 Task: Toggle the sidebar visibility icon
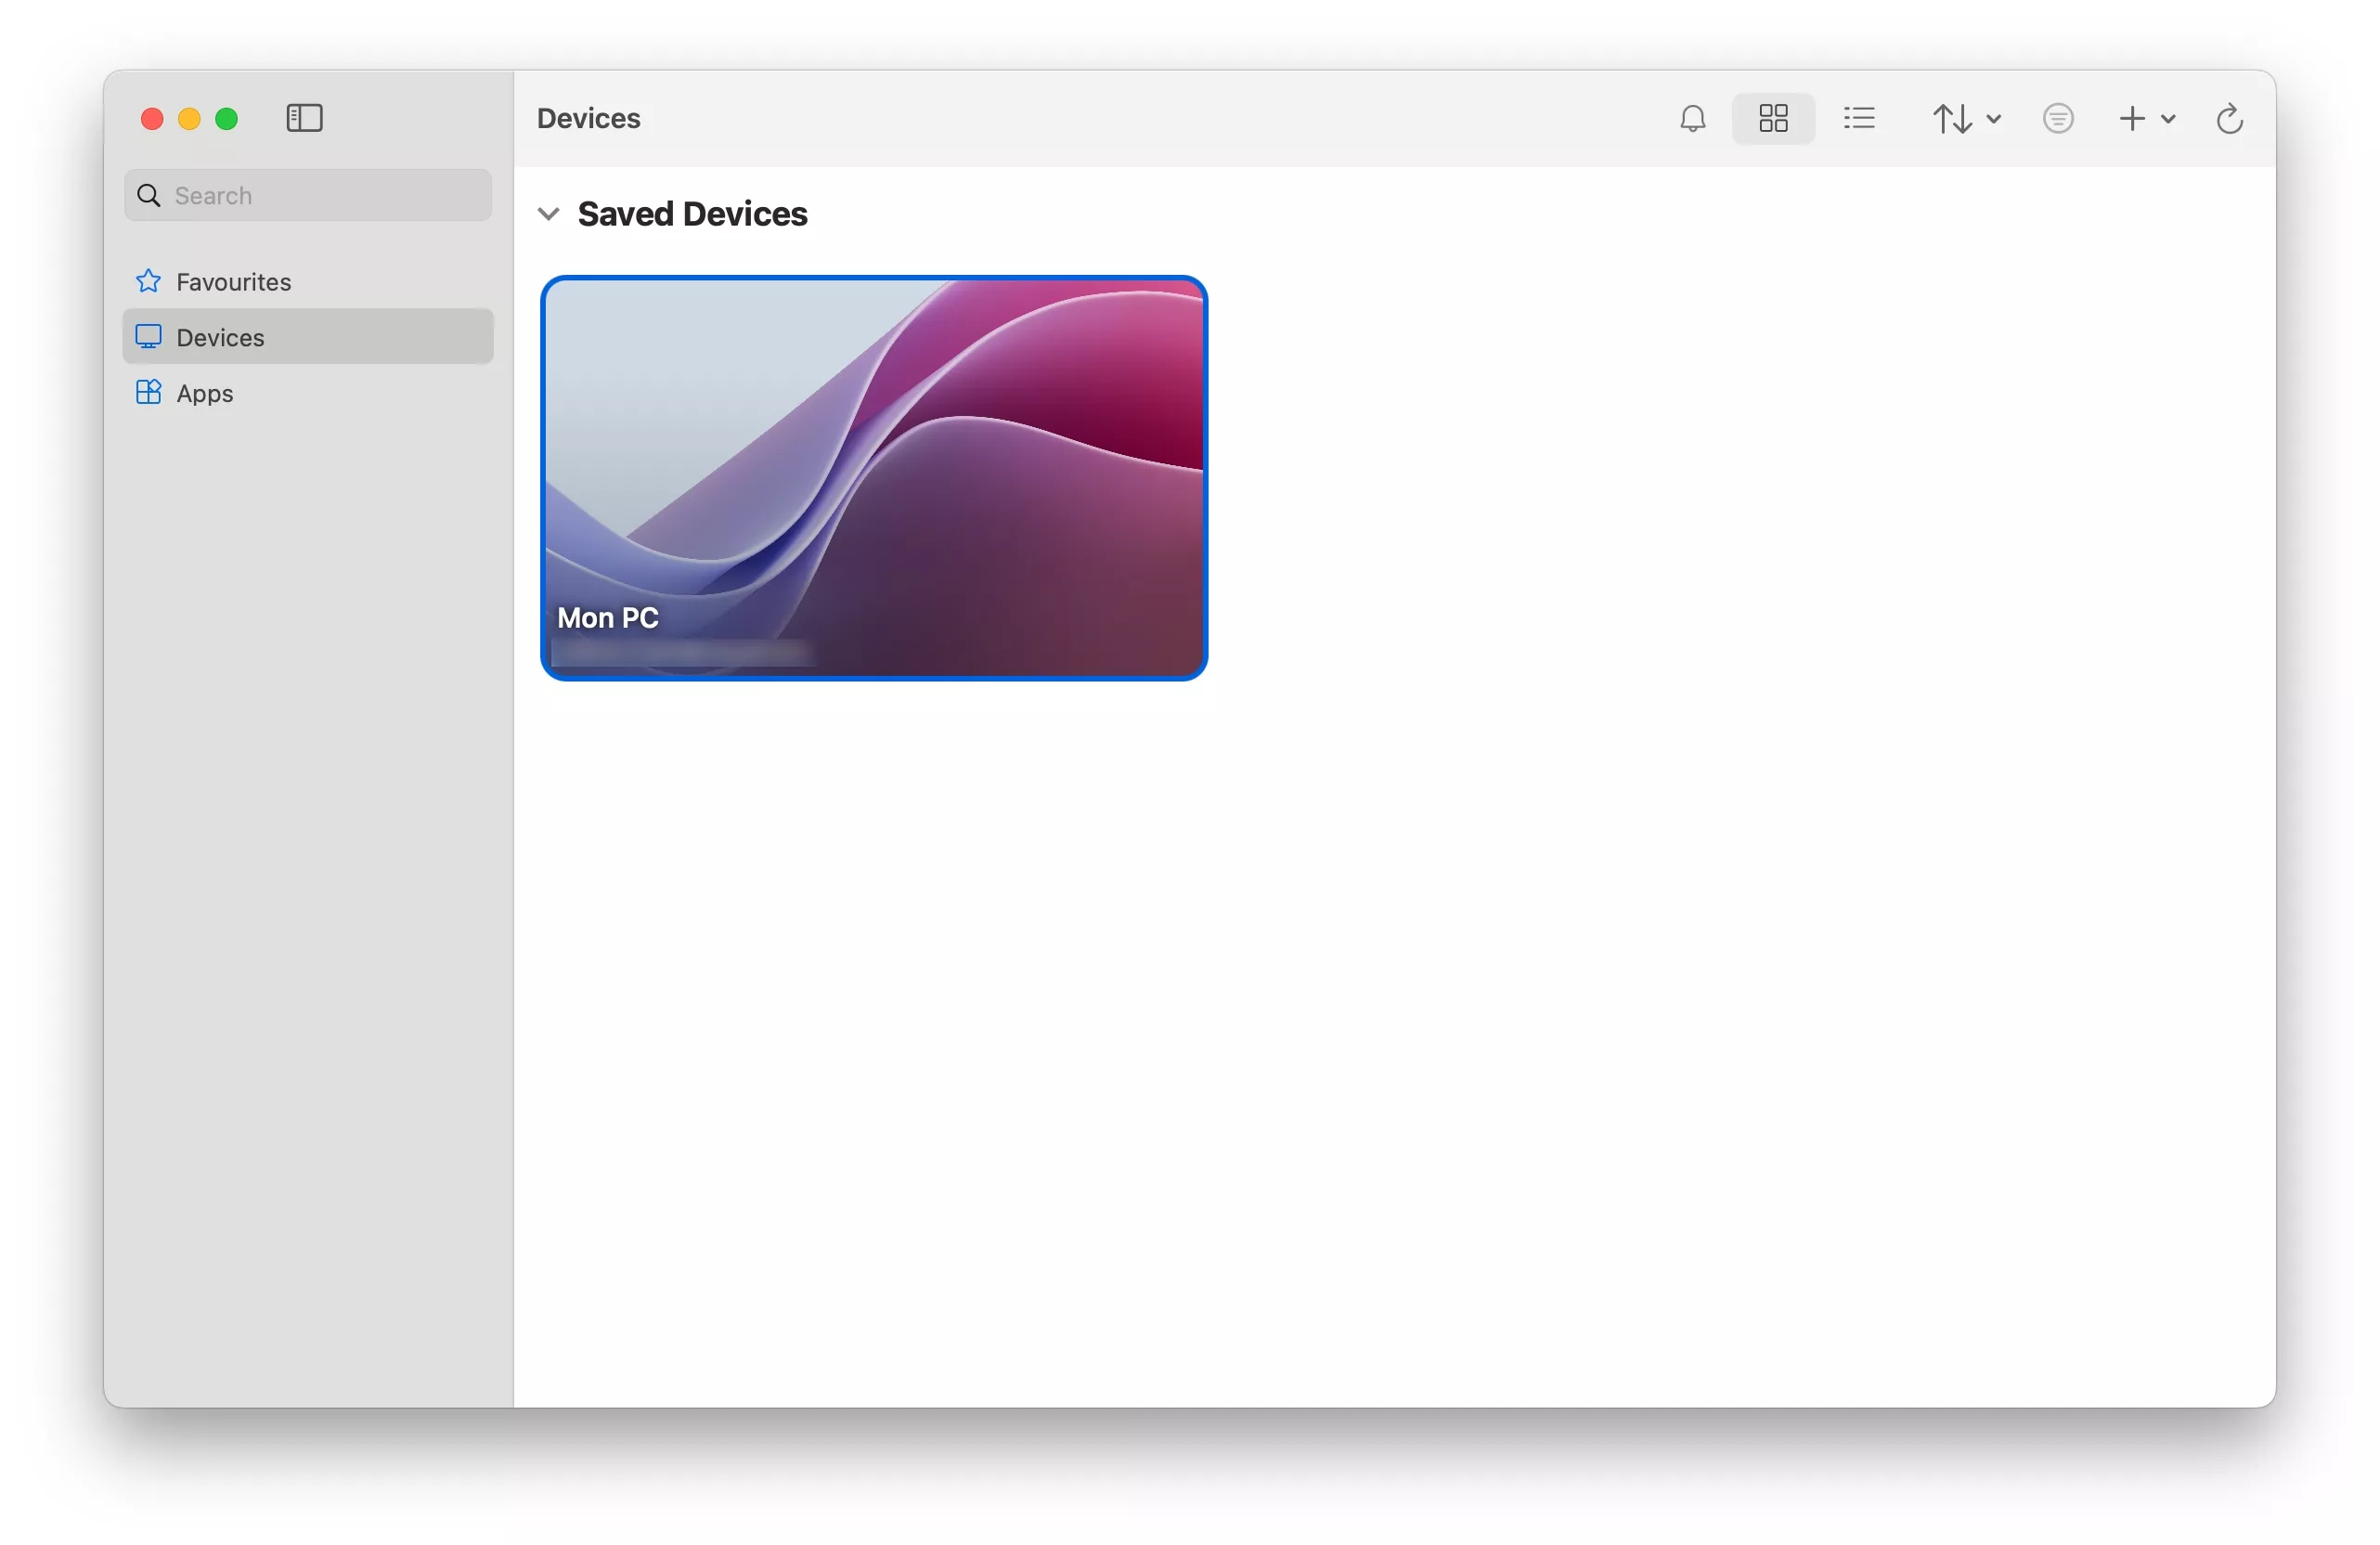pyautogui.click(x=304, y=118)
